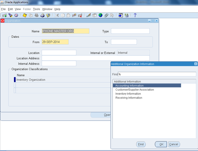The image size is (198, 151).
Task: Click the empty Type field
Action: click(130, 31)
